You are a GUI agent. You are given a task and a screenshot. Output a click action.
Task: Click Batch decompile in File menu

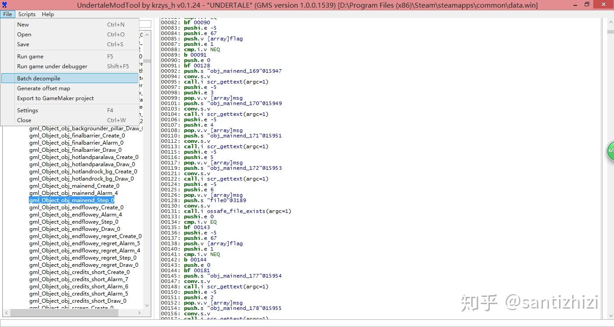70,79
